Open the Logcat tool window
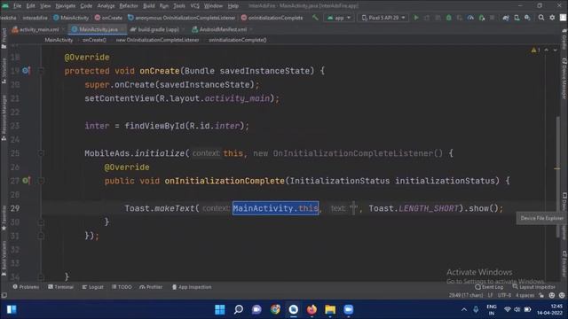Screen dimensions: 568x319 (x=92, y=287)
